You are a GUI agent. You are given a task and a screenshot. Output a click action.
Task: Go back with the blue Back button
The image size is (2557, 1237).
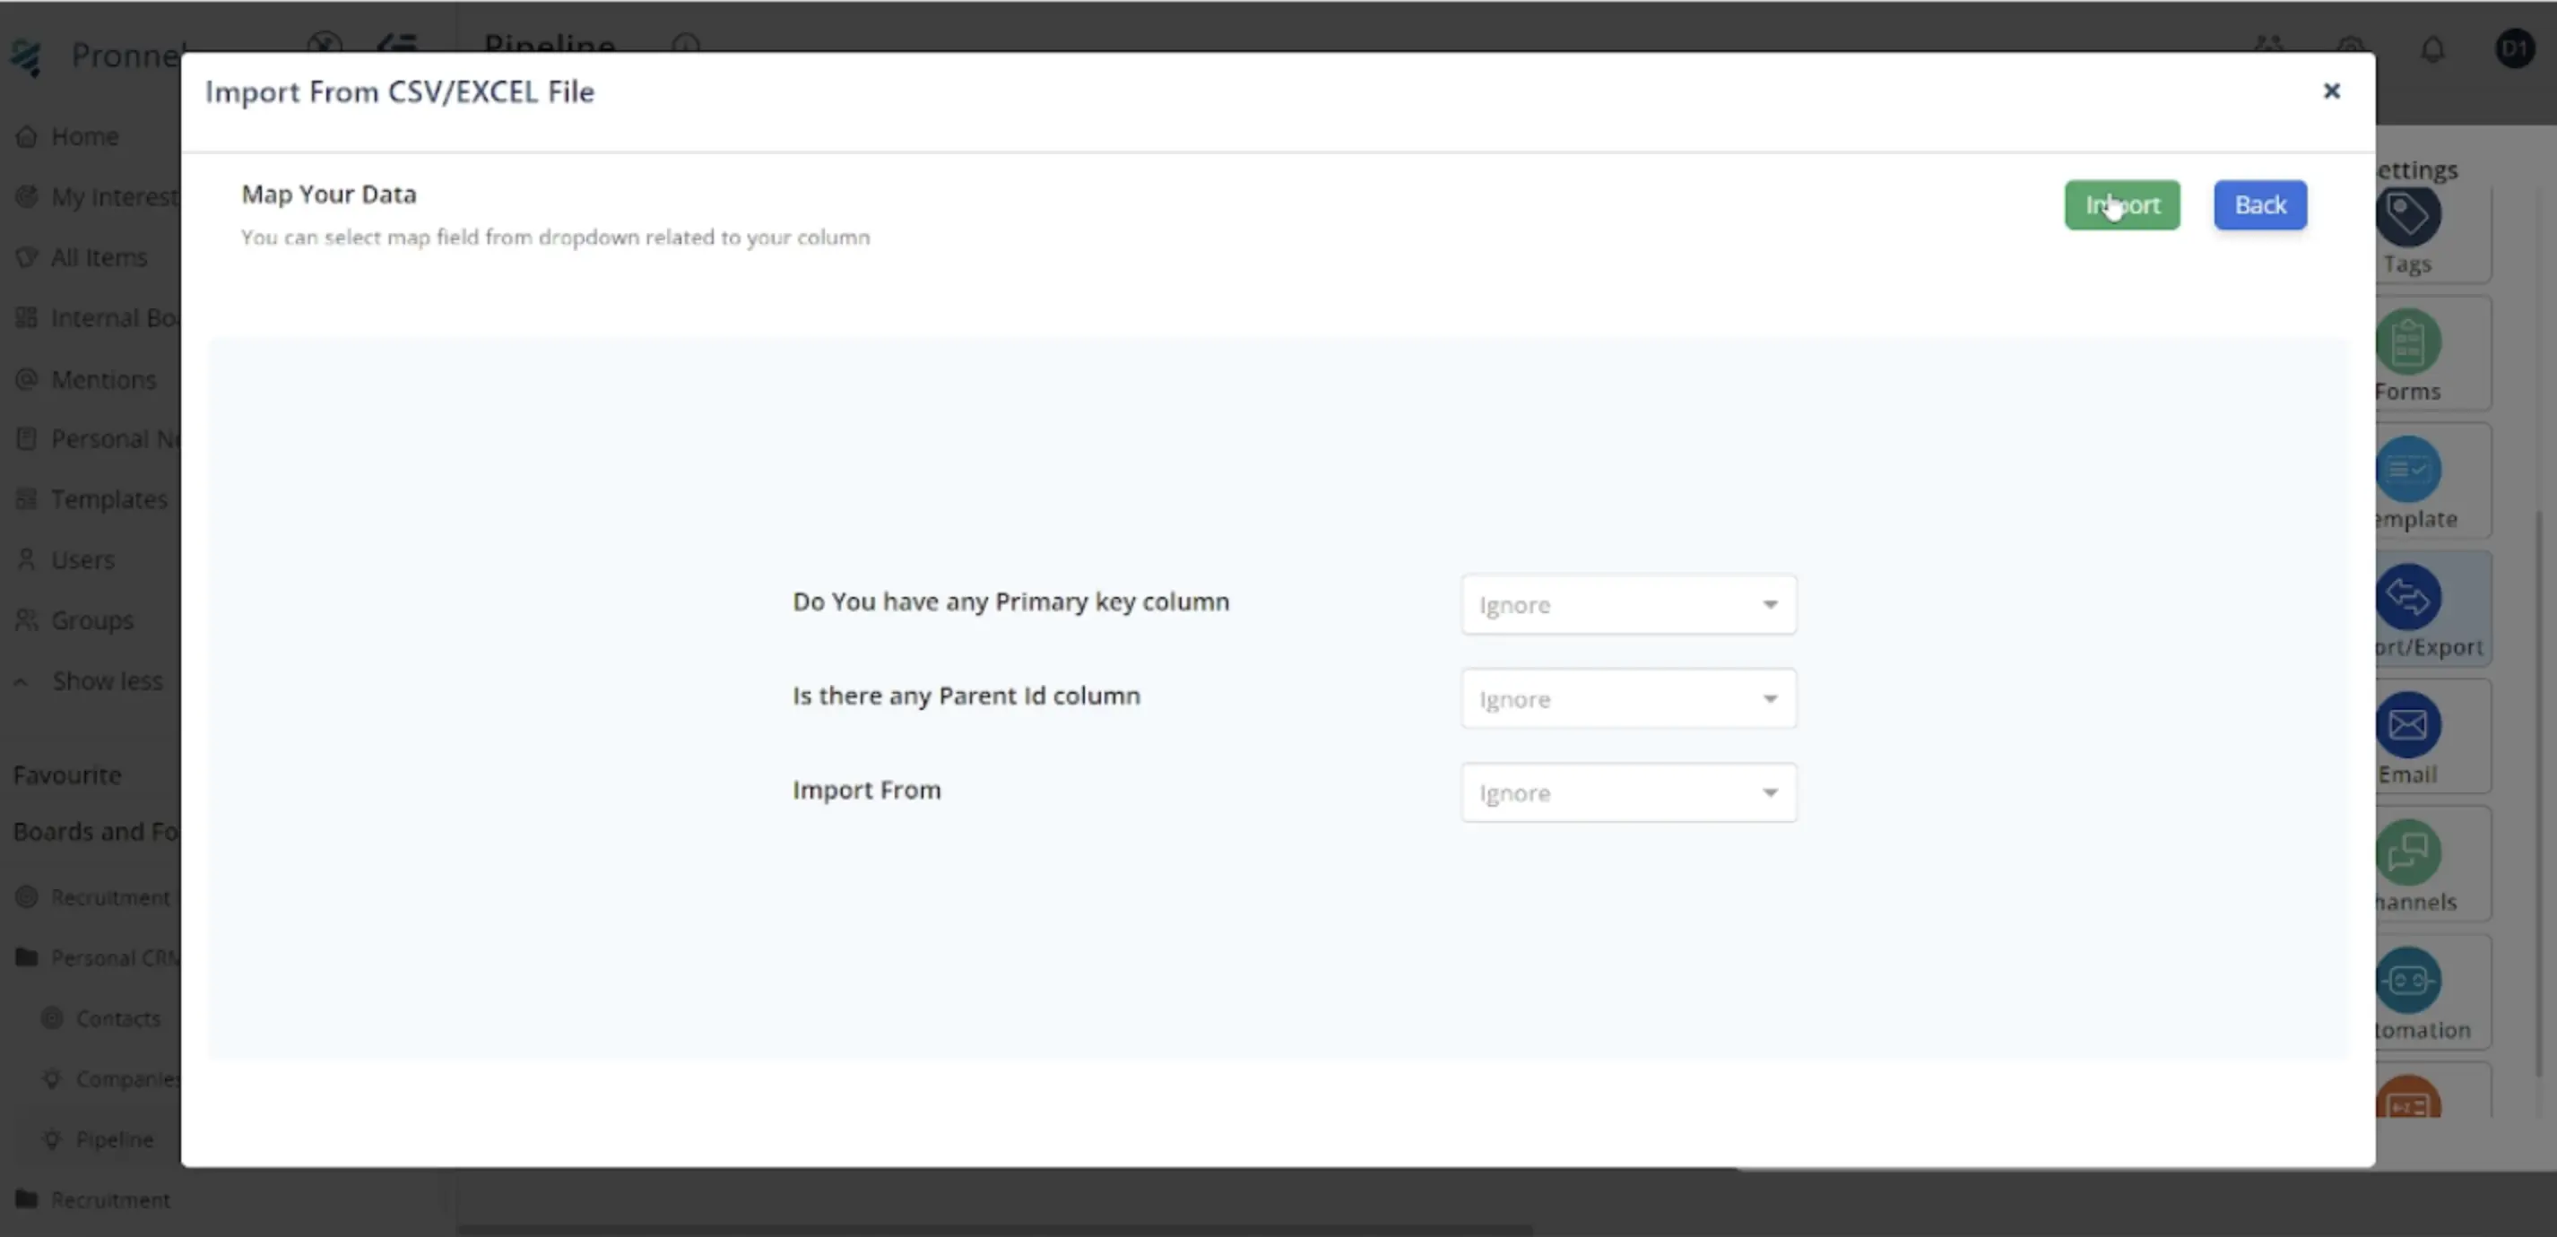(x=2259, y=204)
